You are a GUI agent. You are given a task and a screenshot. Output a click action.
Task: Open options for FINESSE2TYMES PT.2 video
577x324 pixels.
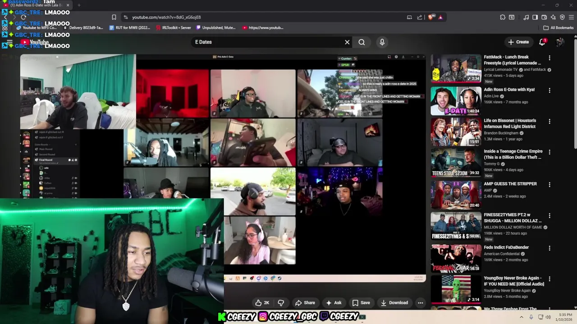click(549, 216)
